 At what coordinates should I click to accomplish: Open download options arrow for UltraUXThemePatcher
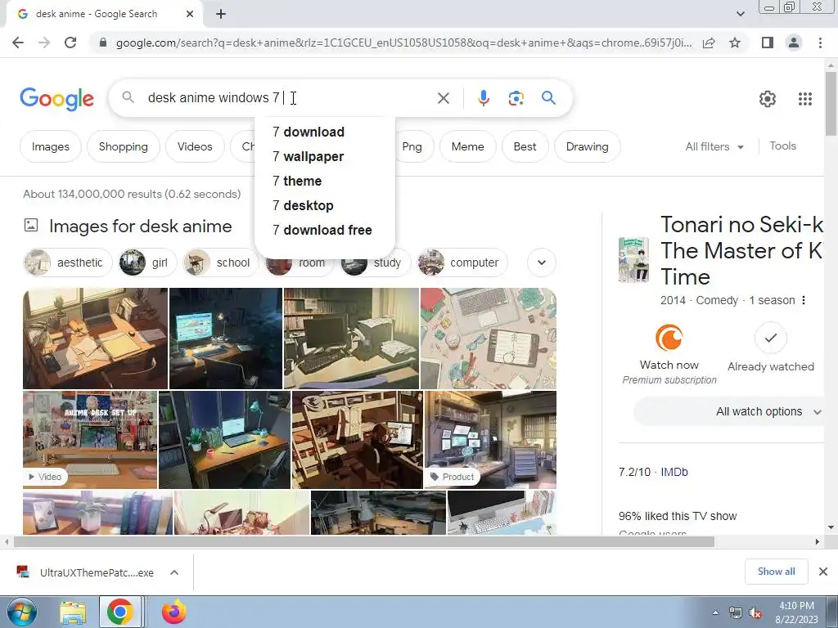[x=174, y=572]
